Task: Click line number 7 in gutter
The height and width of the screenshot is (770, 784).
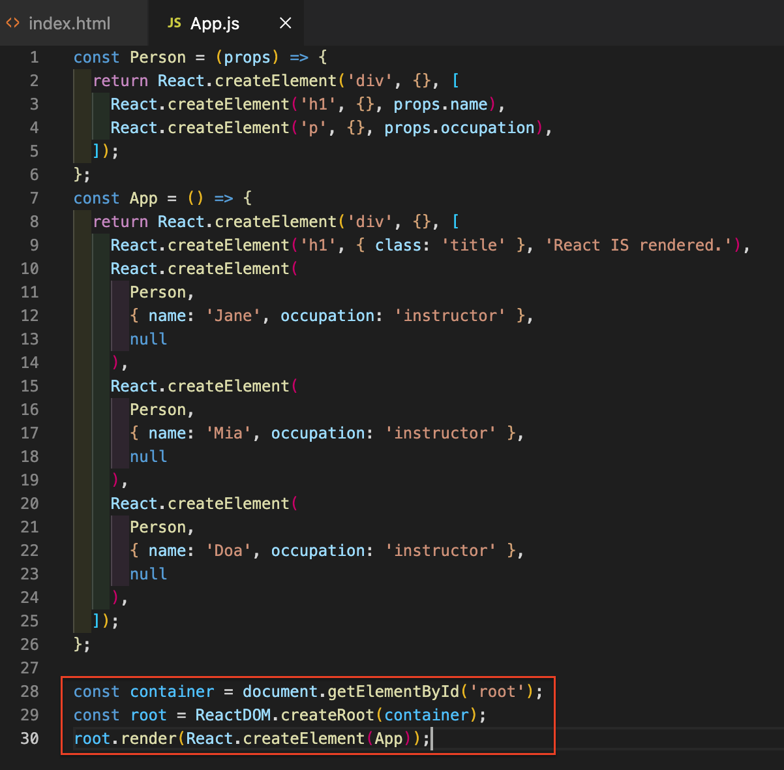Action: point(35,198)
